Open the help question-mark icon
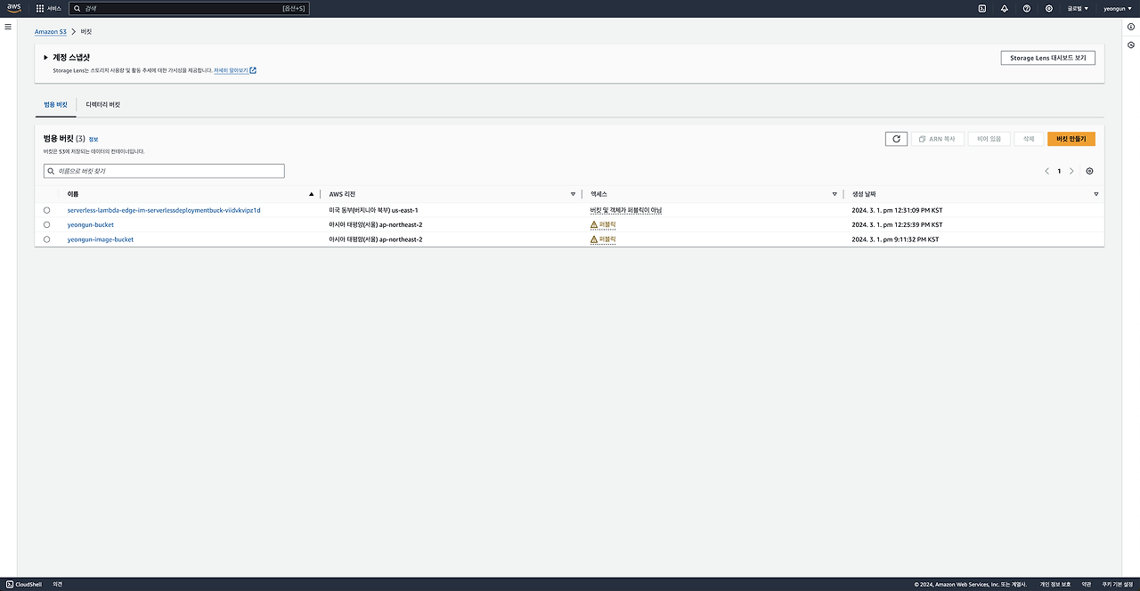This screenshot has width=1140, height=591. [x=1027, y=8]
